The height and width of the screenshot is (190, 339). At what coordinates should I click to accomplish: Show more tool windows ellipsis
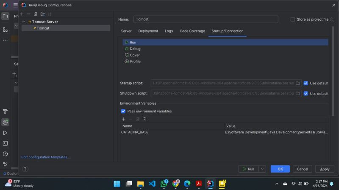(x=5, y=40)
